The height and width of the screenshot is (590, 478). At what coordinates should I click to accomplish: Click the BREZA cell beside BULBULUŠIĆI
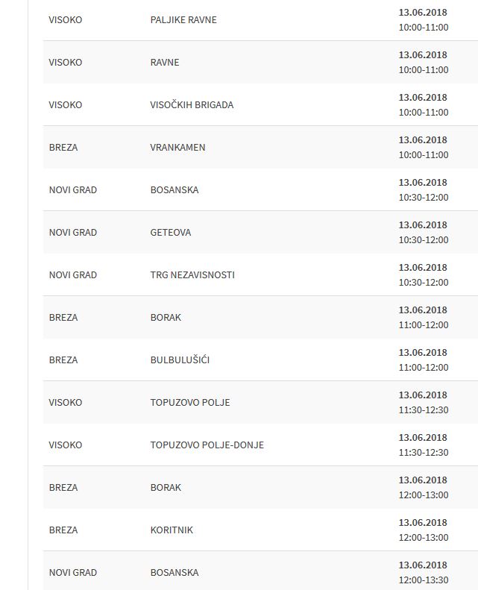(63, 360)
